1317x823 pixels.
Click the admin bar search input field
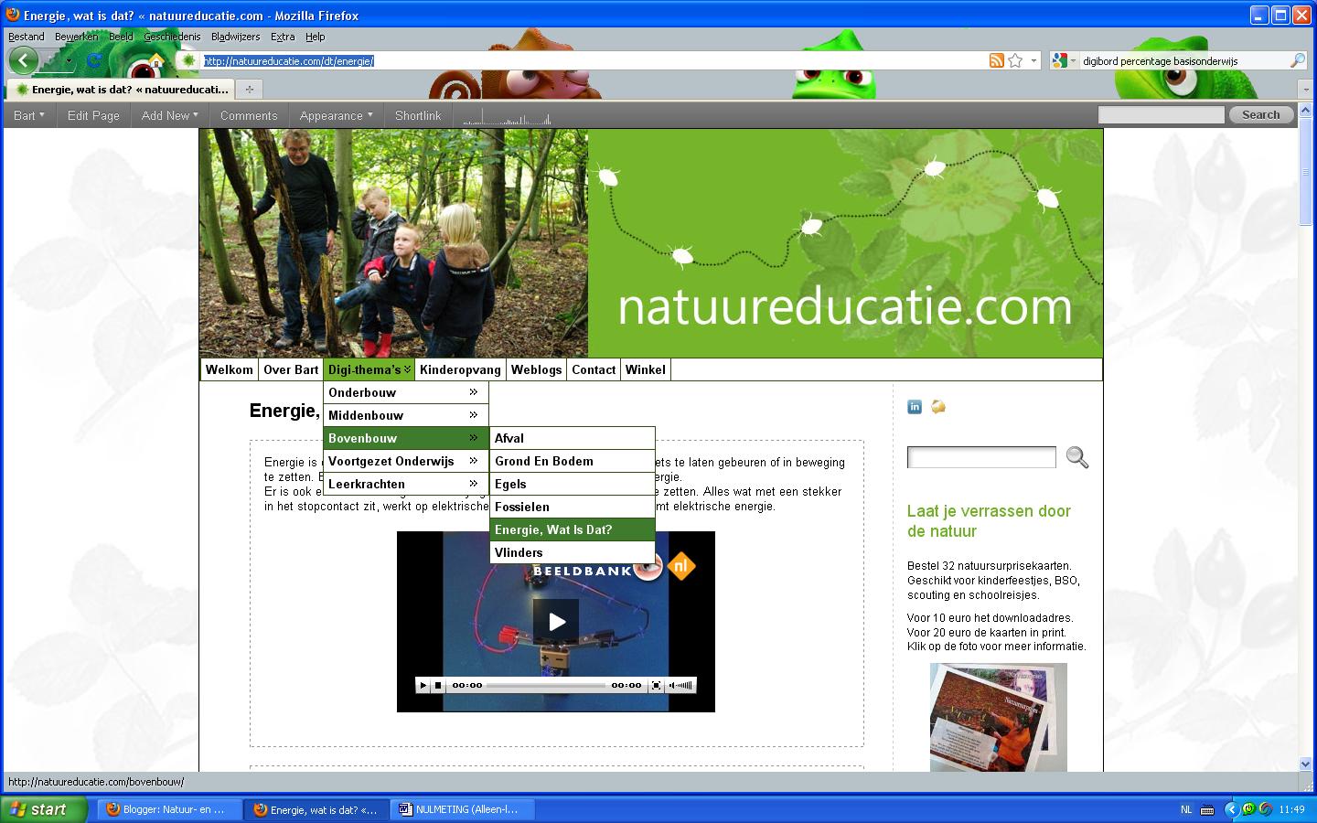[1161, 114]
